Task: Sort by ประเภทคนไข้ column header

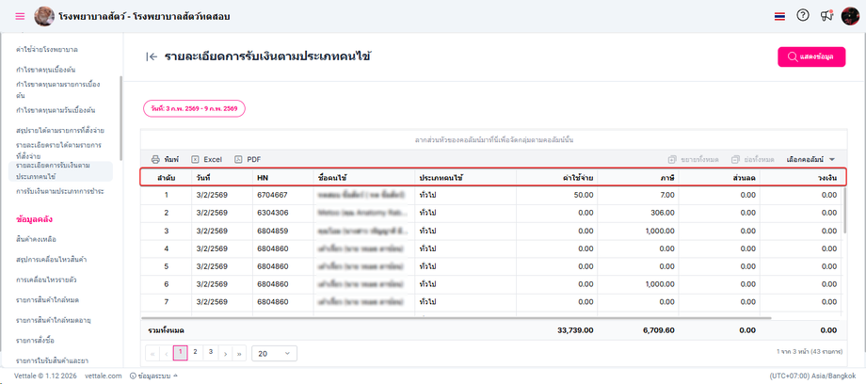Action: (x=465, y=177)
